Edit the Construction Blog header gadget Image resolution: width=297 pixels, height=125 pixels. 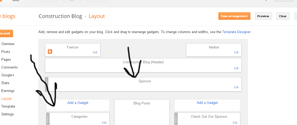(x=236, y=68)
